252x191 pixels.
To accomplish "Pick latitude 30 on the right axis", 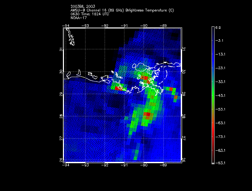I will (184, 72).
